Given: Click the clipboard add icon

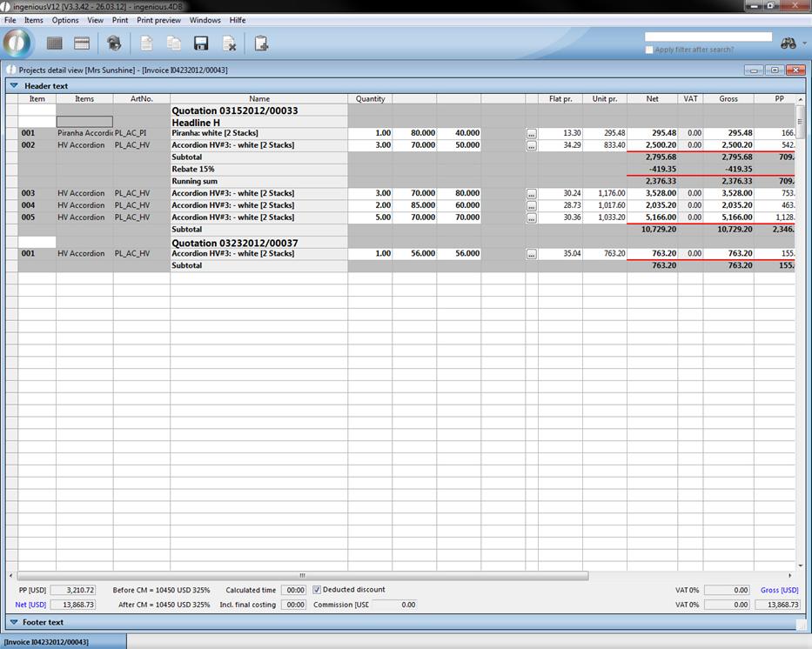Looking at the screenshot, I should coord(261,43).
